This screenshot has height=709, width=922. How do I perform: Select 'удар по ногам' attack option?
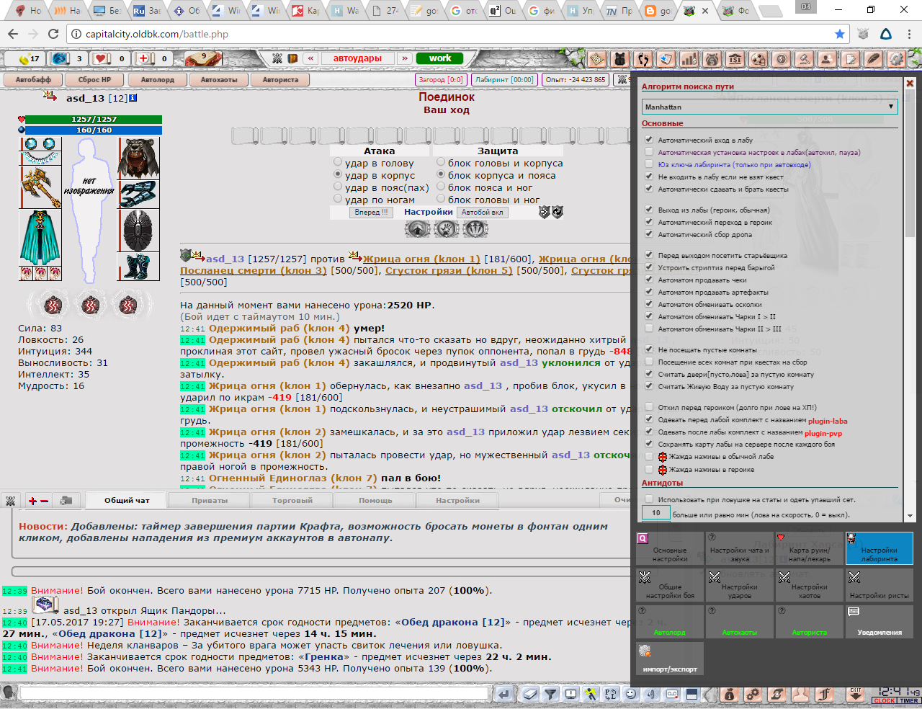pos(338,199)
